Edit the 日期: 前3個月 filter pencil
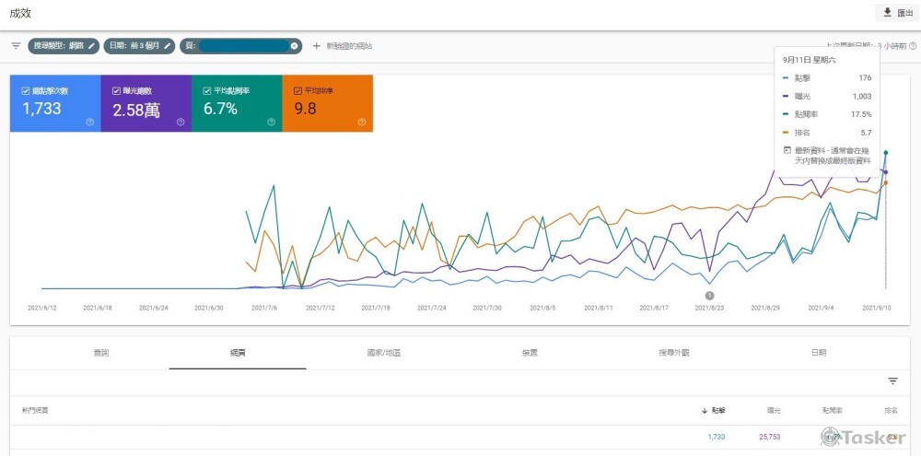Screen dimensions: 921x456 (x=169, y=45)
